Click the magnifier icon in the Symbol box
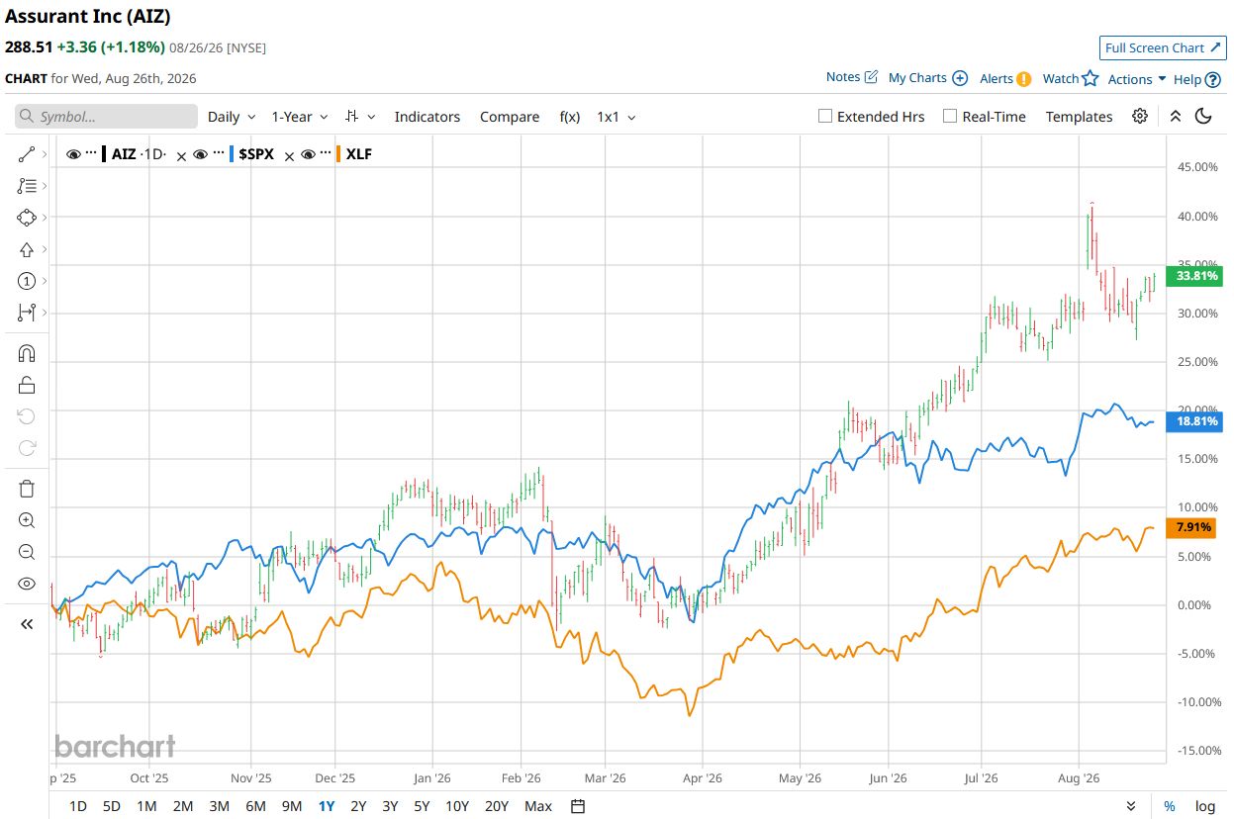1234x819 pixels. 27,117
